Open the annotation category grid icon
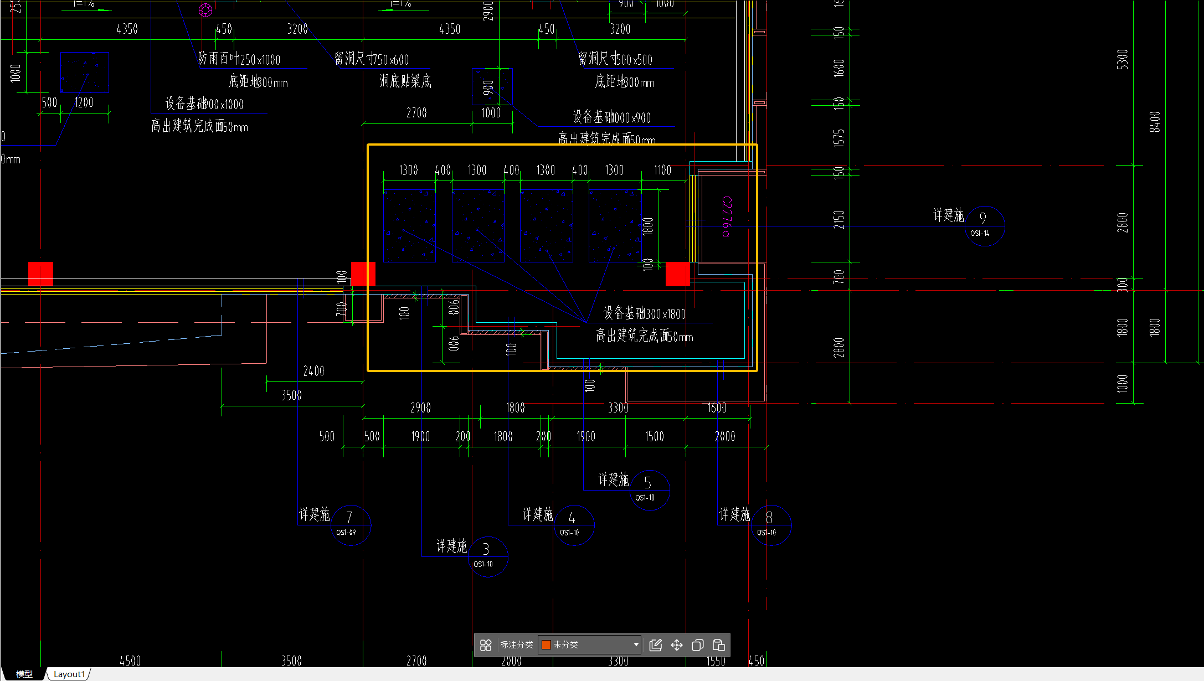Image resolution: width=1204 pixels, height=681 pixels. (486, 645)
